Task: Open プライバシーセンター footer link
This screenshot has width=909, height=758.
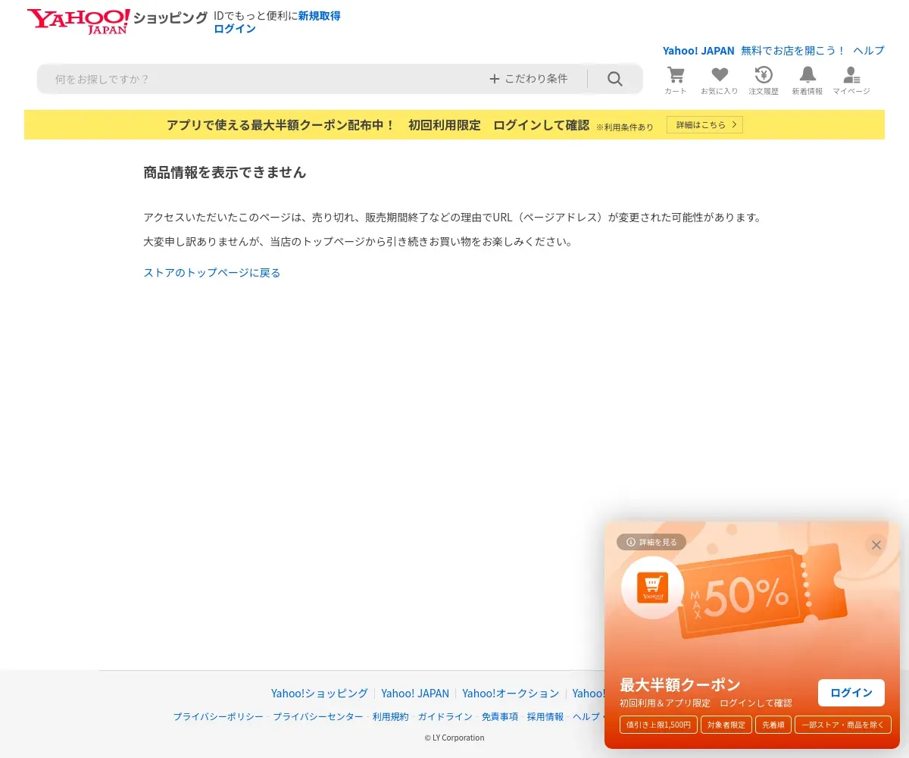Action: click(x=318, y=716)
